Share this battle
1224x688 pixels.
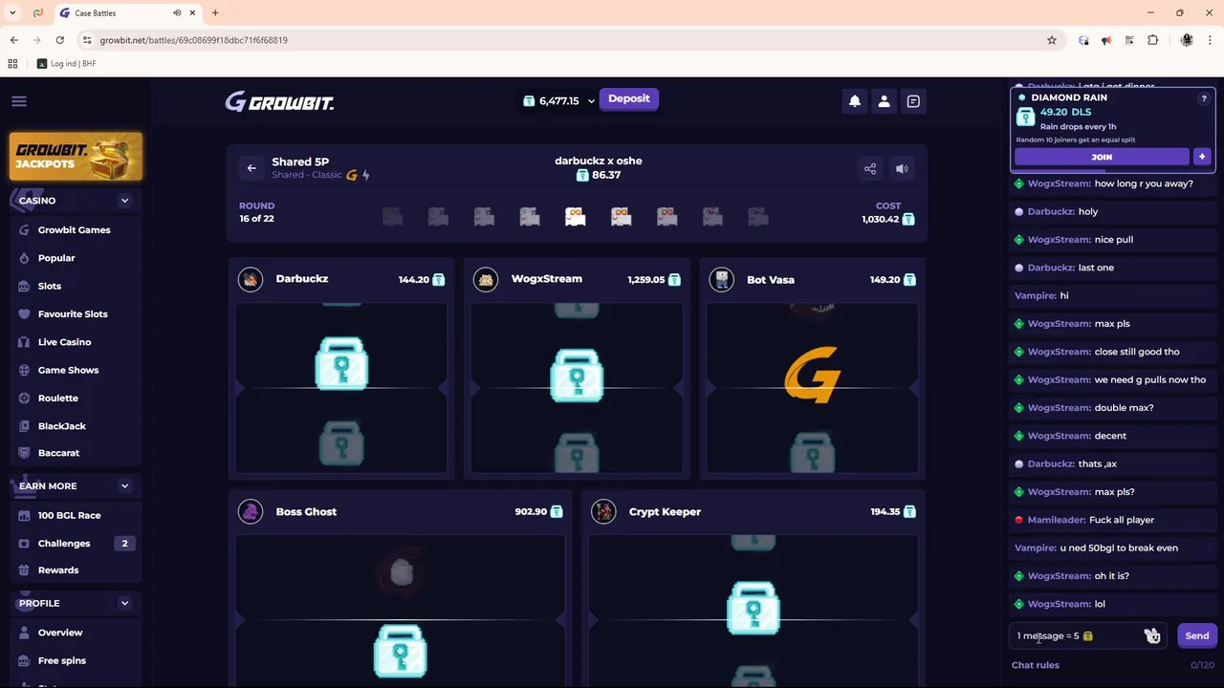(x=870, y=169)
